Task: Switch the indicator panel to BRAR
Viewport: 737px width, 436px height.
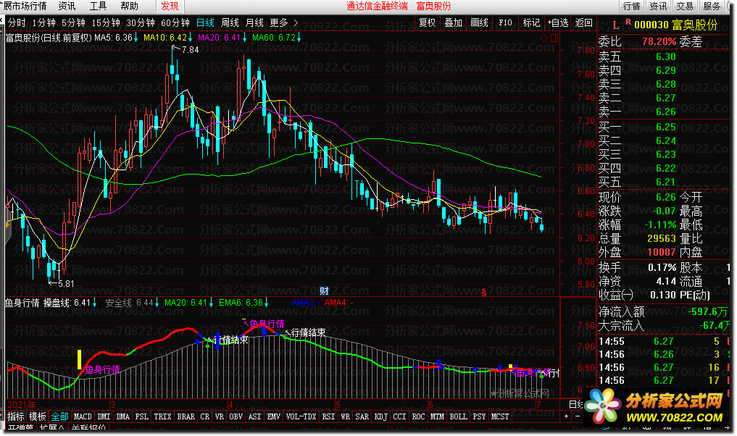Action: coord(186,416)
